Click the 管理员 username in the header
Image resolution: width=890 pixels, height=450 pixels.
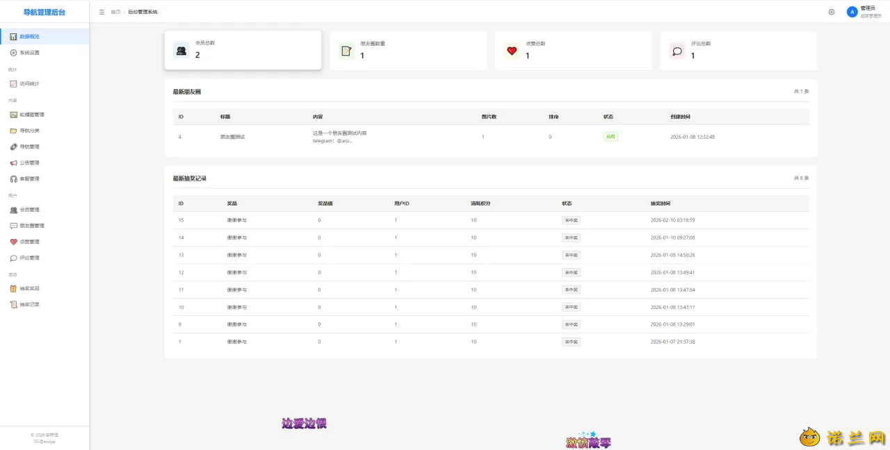(868, 8)
